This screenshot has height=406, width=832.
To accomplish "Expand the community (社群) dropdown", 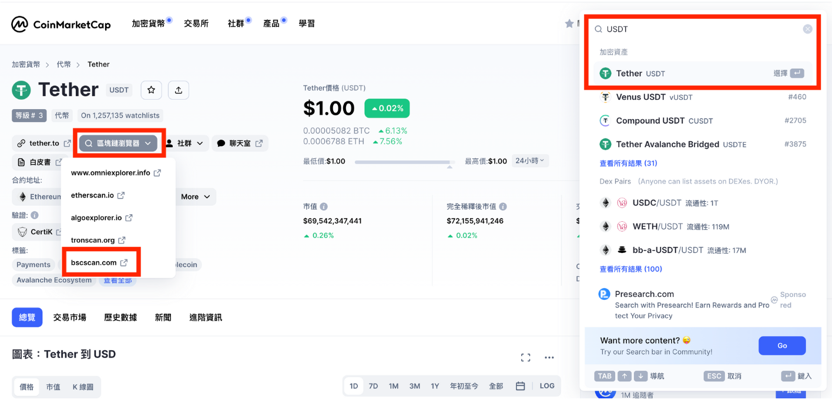I will pos(184,143).
